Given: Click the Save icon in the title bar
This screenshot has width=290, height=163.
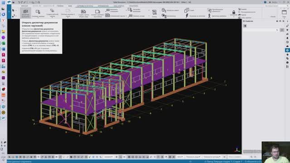Looking at the screenshot, I should 13,2.
